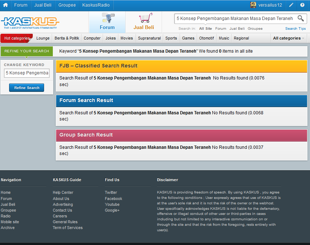This screenshot has width=310, height=245.
Task: Click the KASKUS logo
Action: [x=30, y=23]
